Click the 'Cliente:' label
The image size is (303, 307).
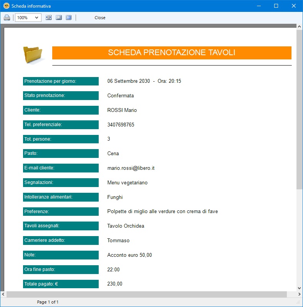[61, 110]
